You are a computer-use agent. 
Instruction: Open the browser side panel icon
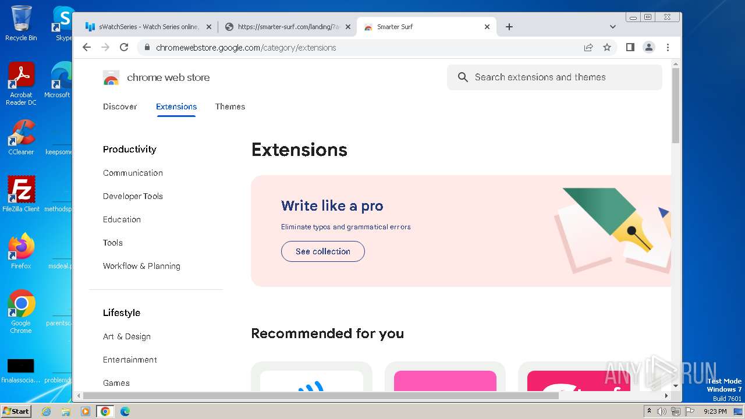(x=630, y=47)
